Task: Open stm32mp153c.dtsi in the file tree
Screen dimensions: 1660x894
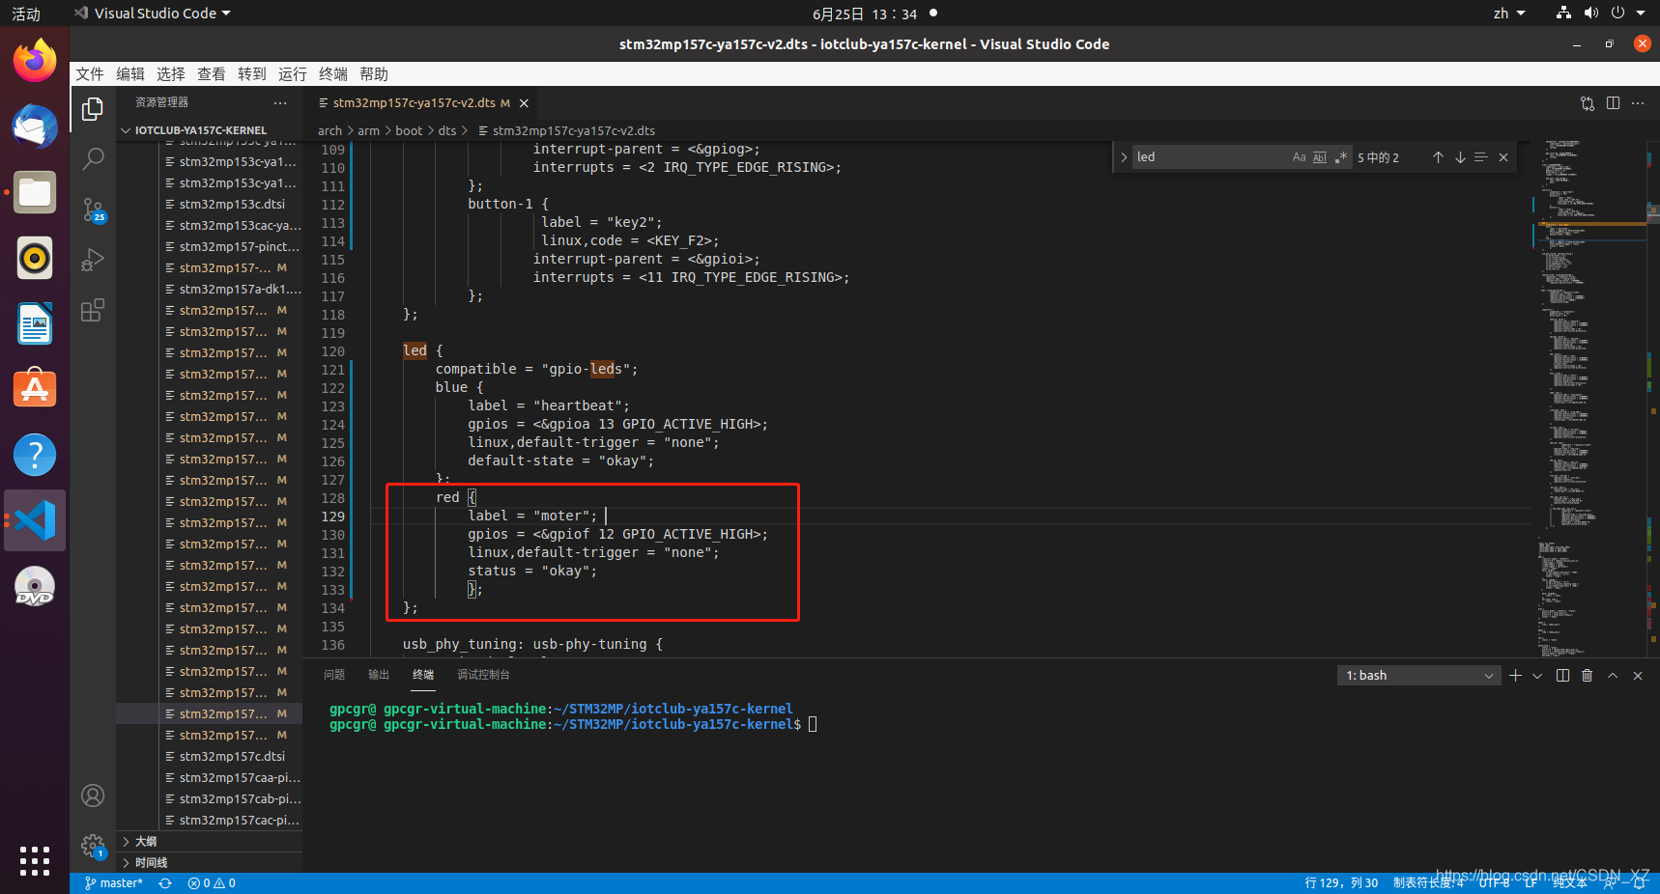Action: [232, 205]
